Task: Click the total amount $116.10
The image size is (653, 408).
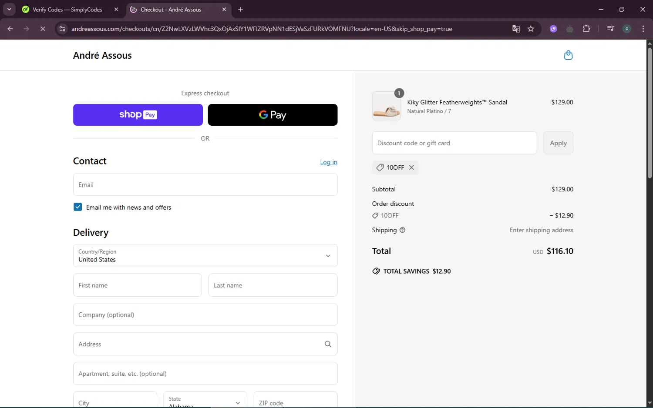Action: coord(560,251)
